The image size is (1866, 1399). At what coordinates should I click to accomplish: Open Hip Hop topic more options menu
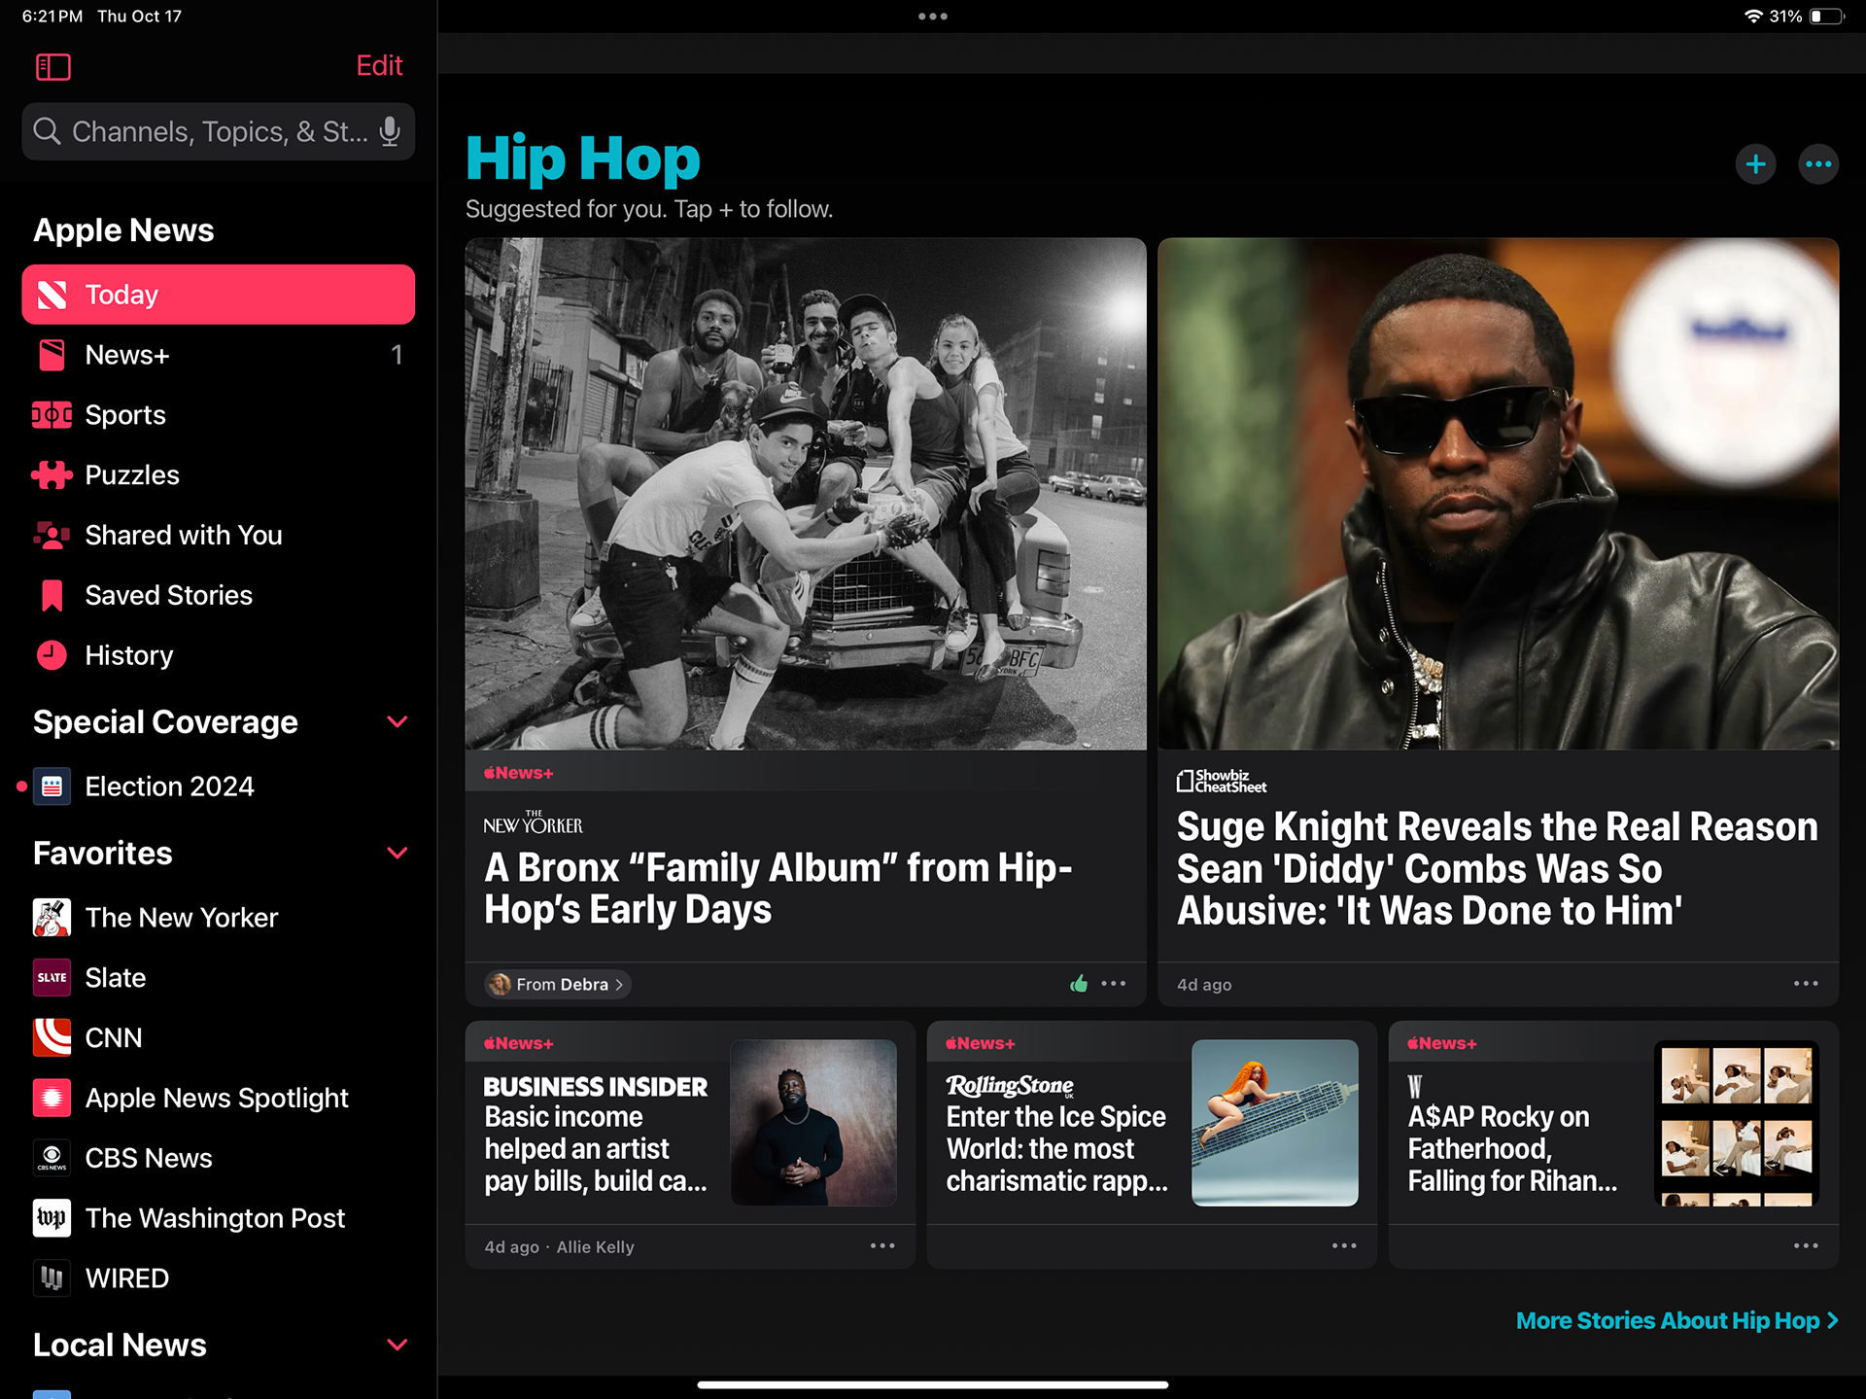1817,164
